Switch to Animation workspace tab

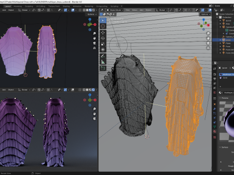[x=77, y=6]
